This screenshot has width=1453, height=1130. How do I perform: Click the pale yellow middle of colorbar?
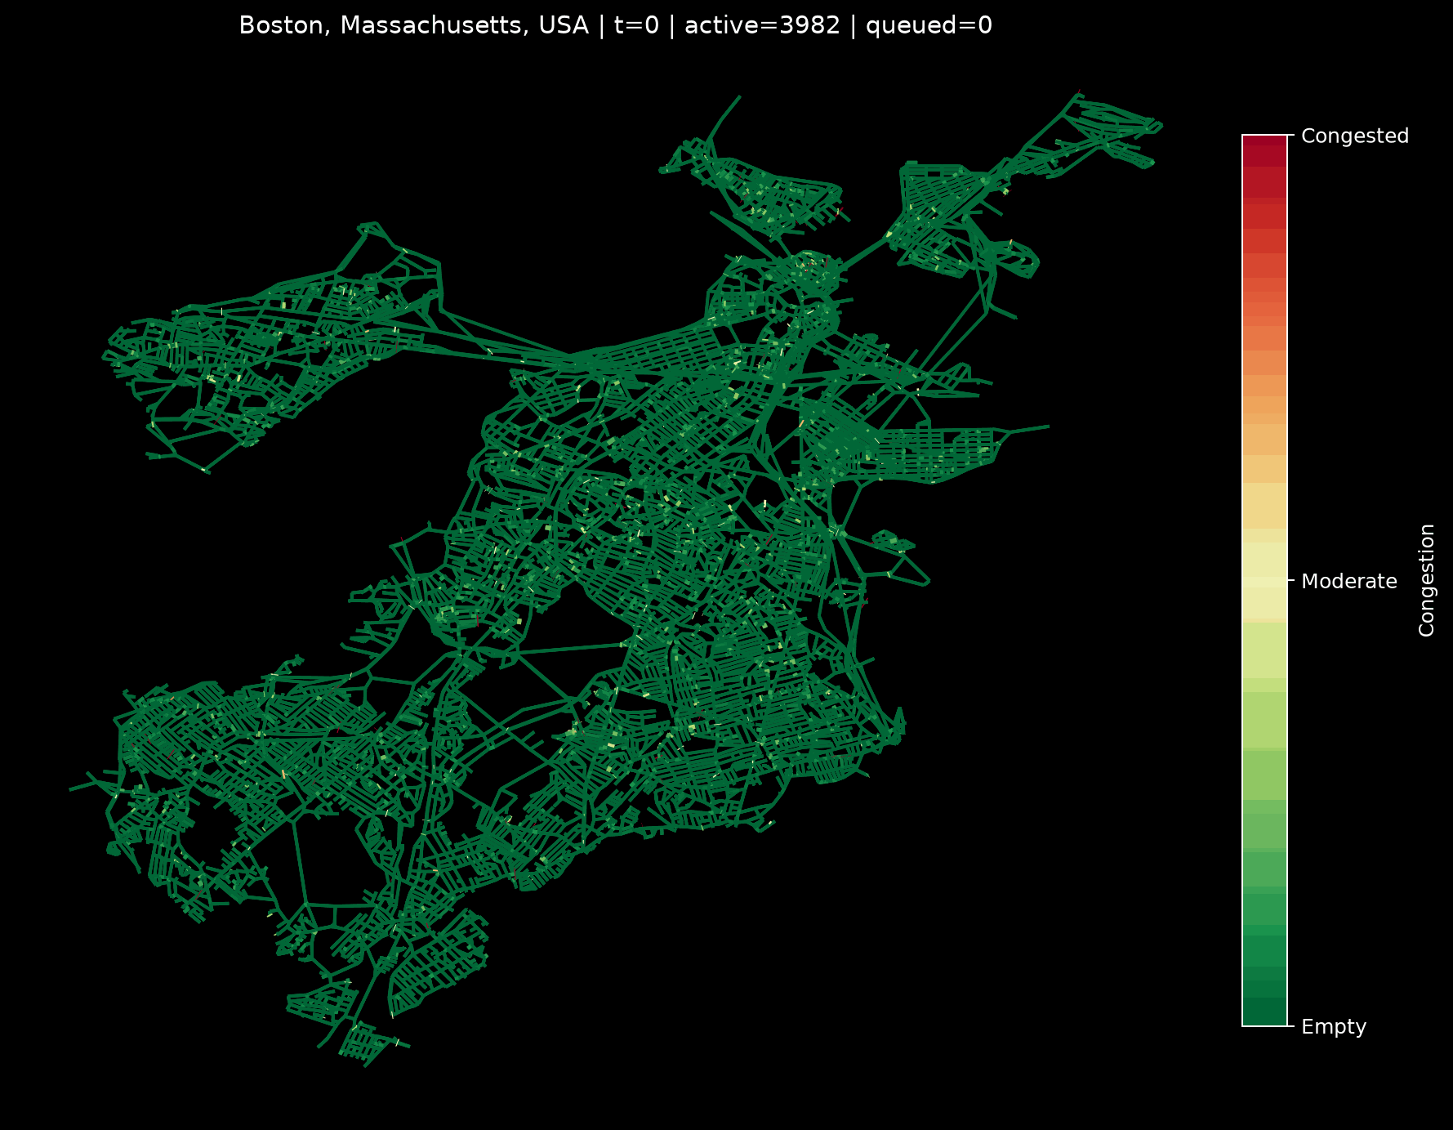(1264, 580)
